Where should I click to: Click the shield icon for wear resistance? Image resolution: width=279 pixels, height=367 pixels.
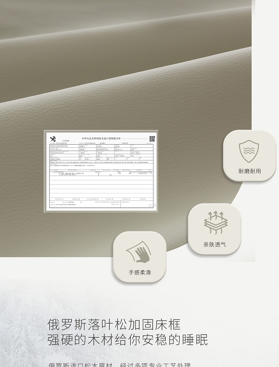[249, 151]
